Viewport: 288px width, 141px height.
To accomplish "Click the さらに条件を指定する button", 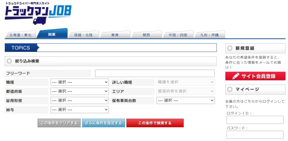I will pyautogui.click(x=103, y=123).
